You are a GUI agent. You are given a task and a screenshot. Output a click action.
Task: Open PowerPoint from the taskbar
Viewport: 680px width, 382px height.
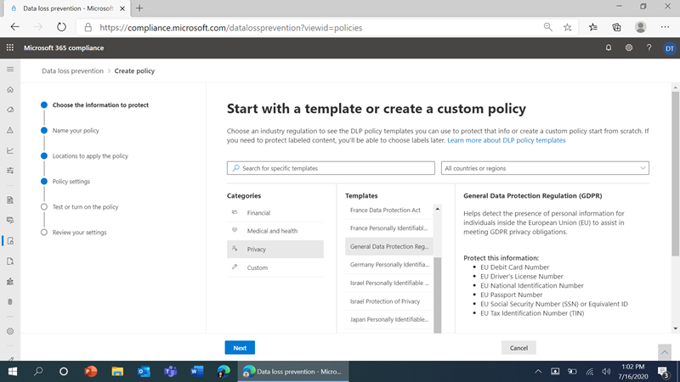(x=90, y=371)
